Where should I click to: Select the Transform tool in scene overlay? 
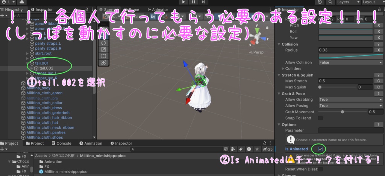103,62
